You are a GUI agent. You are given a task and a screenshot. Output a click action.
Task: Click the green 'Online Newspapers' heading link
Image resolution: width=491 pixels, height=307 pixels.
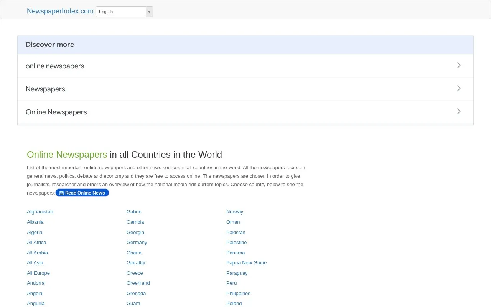67,155
